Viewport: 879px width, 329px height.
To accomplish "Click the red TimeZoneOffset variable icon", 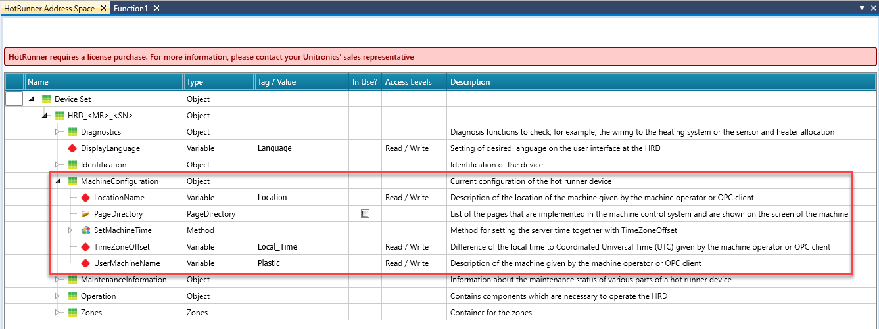I will tap(85, 247).
